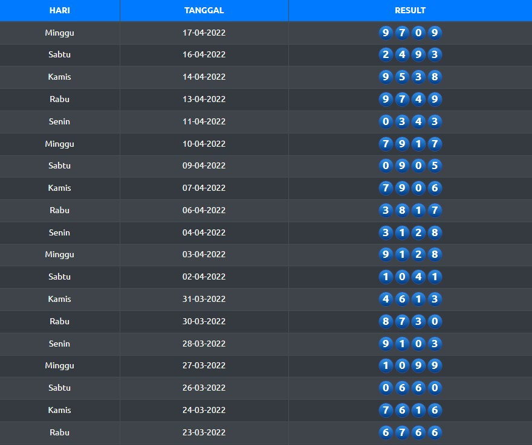Select the date 13-04-2022
The image size is (532, 445).
coord(204,99)
